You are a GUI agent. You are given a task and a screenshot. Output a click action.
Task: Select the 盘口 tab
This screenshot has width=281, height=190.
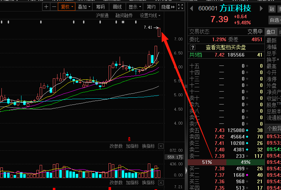271,32
